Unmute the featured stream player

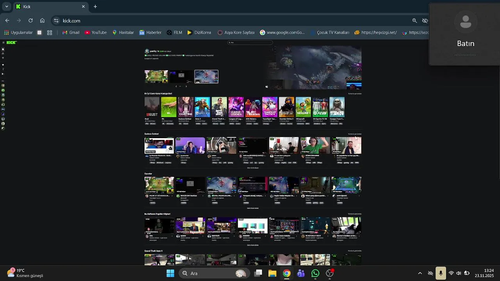(x=266, y=87)
